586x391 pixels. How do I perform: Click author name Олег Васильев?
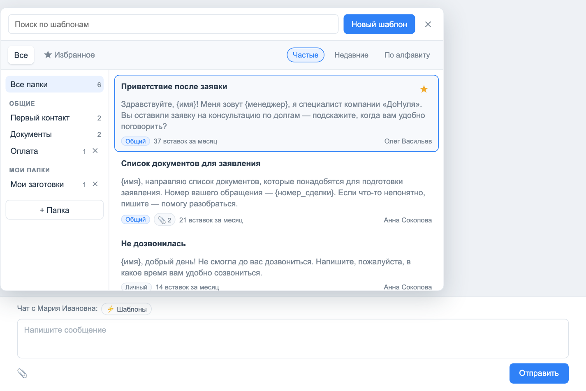[x=408, y=141]
